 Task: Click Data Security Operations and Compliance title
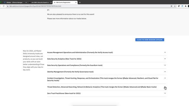point(75,65)
